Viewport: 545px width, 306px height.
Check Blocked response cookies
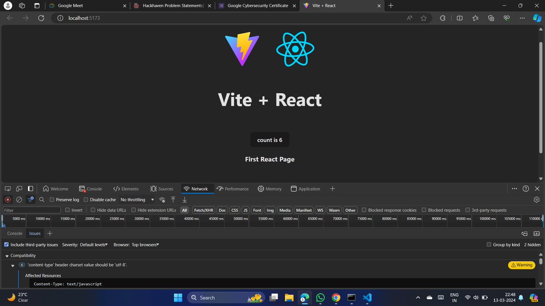coord(364,210)
